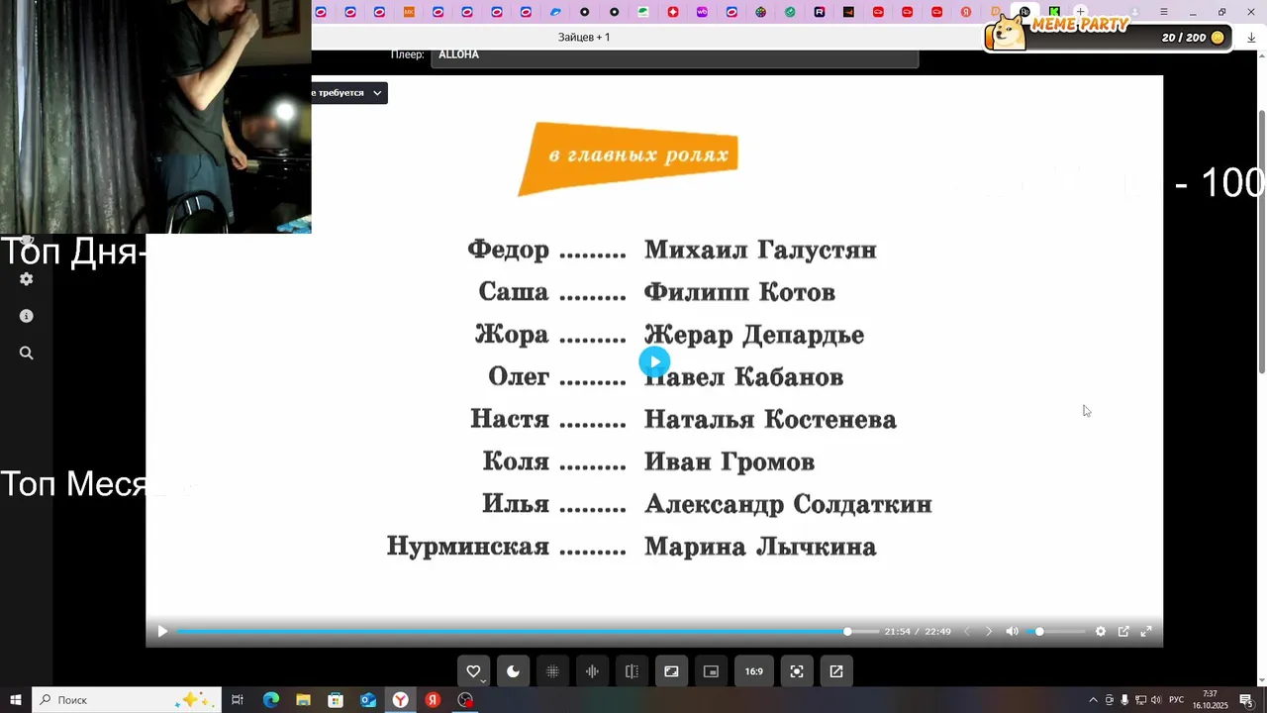Click the video progress seek bar

[528, 632]
